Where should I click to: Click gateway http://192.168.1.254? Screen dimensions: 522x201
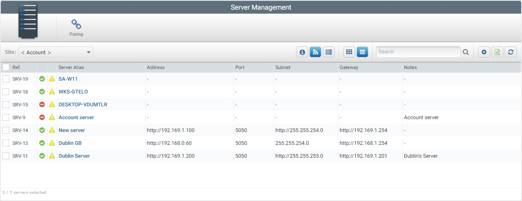click(x=363, y=143)
